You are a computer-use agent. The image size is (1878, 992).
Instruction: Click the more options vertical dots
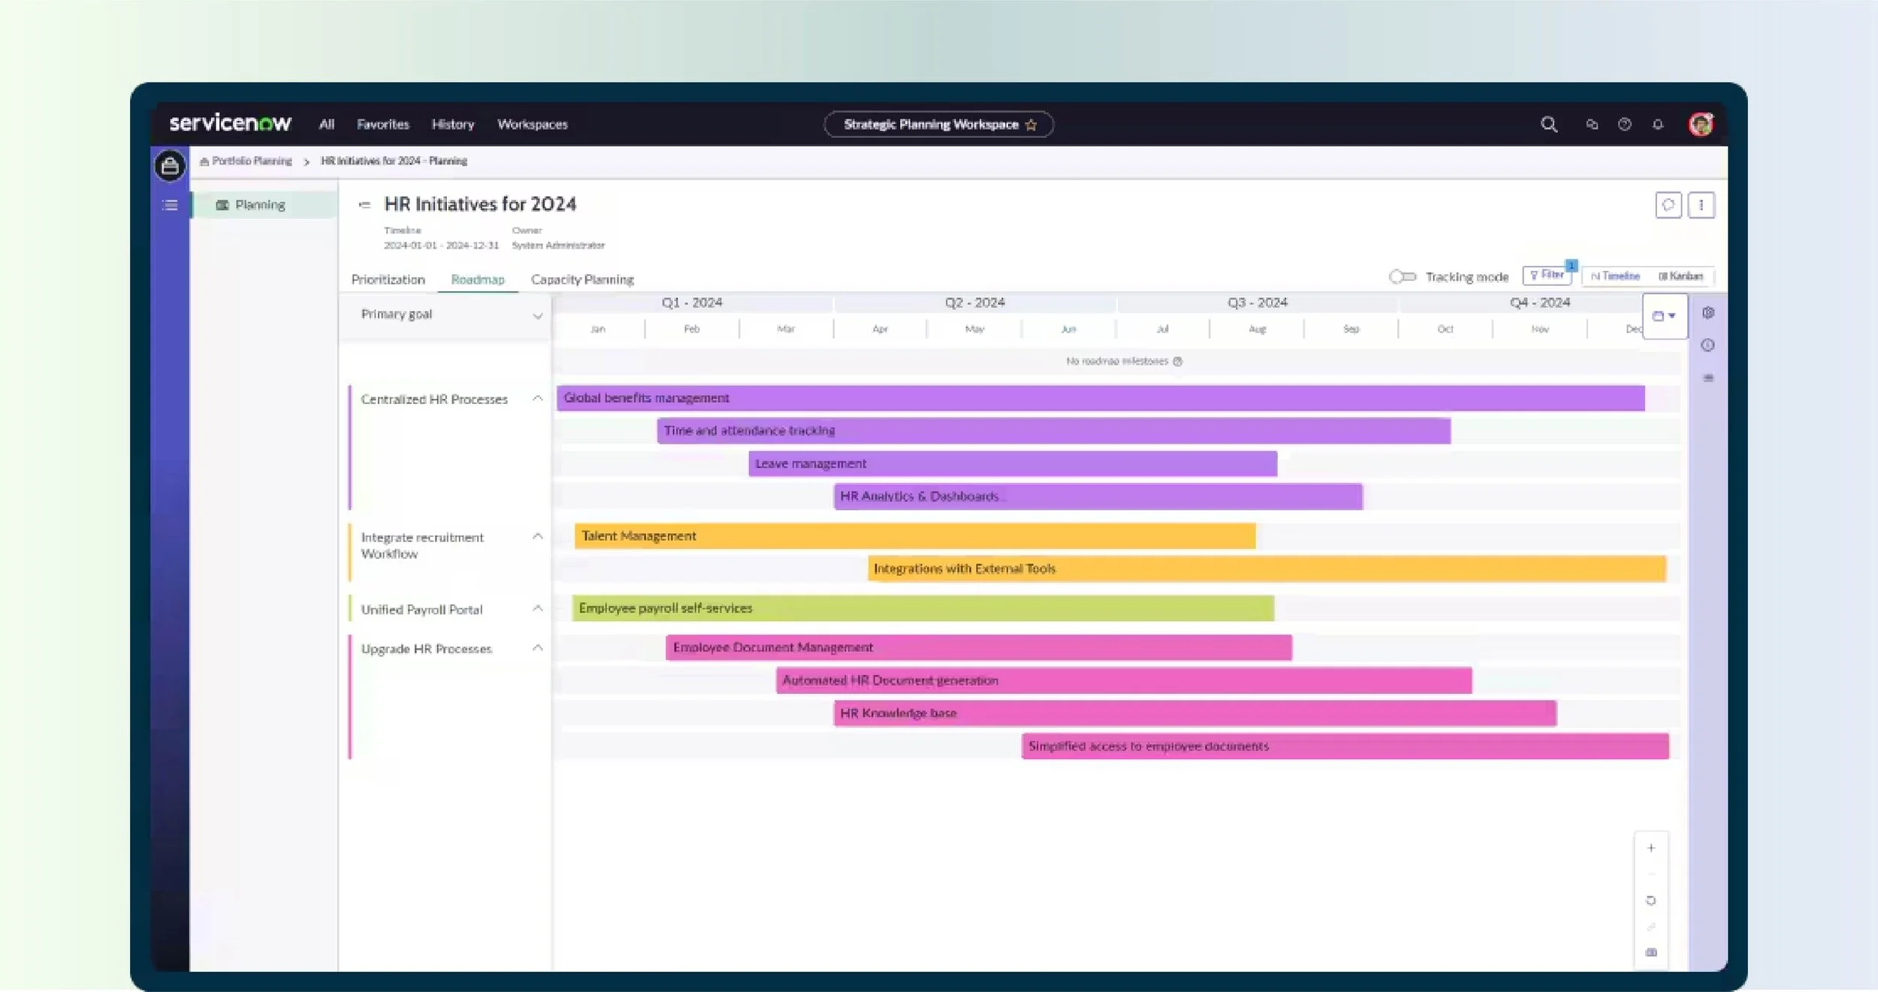pyautogui.click(x=1701, y=205)
